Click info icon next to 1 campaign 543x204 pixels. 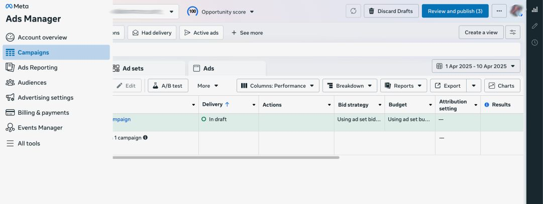146,138
